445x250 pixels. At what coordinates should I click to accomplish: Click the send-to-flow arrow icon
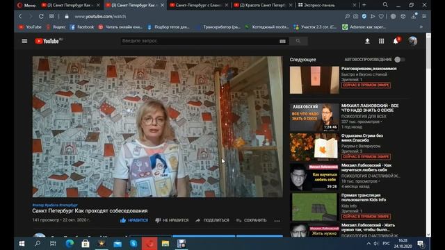pos(373,17)
